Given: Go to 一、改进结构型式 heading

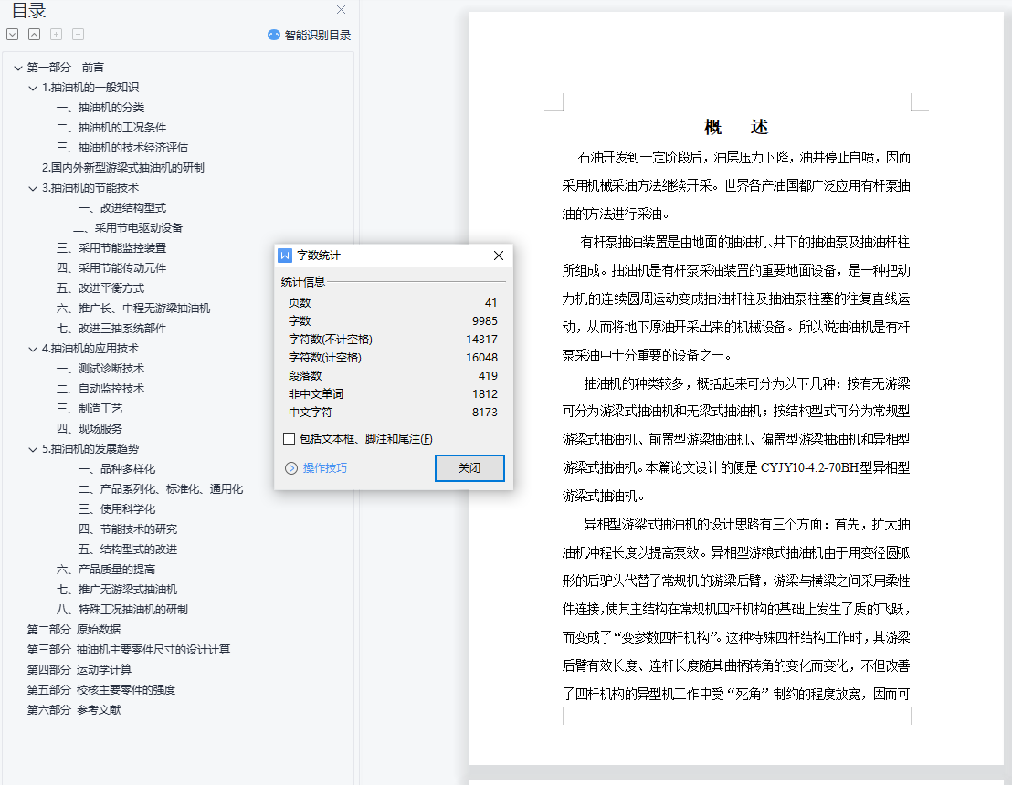Looking at the screenshot, I should tap(122, 208).
